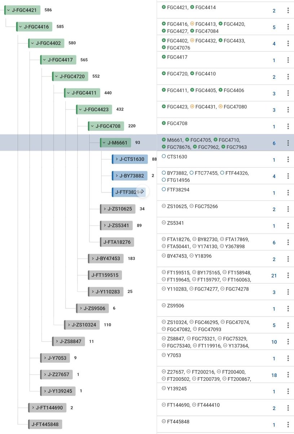Click variant count 4 for BY73882
This screenshot has width=294, height=434.
point(274,176)
